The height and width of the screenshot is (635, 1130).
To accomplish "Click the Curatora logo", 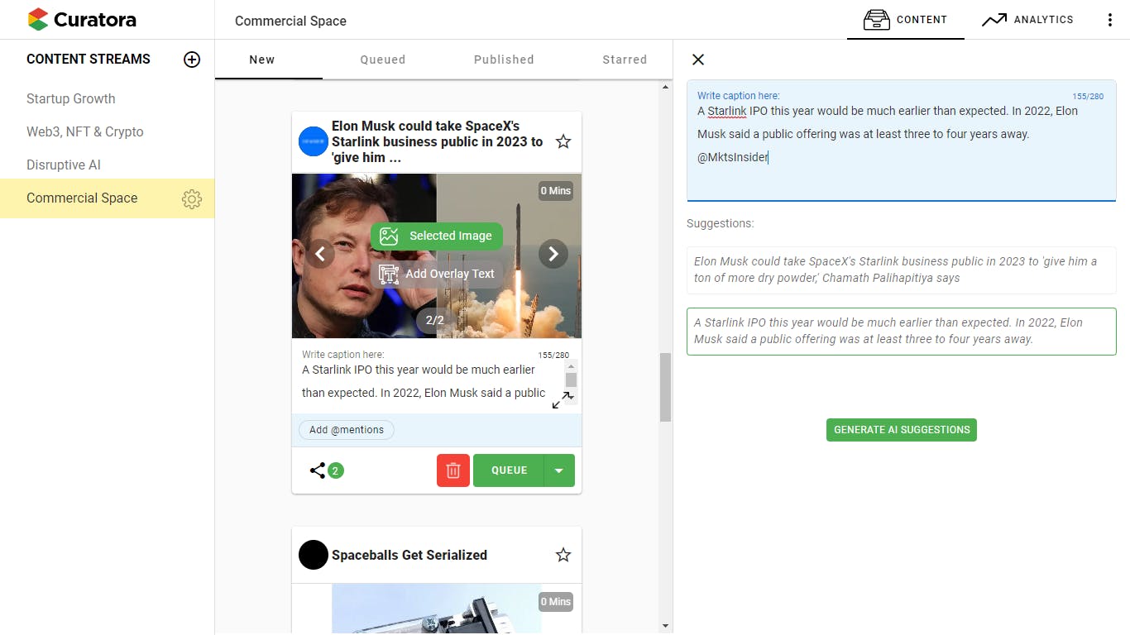I will (82, 19).
